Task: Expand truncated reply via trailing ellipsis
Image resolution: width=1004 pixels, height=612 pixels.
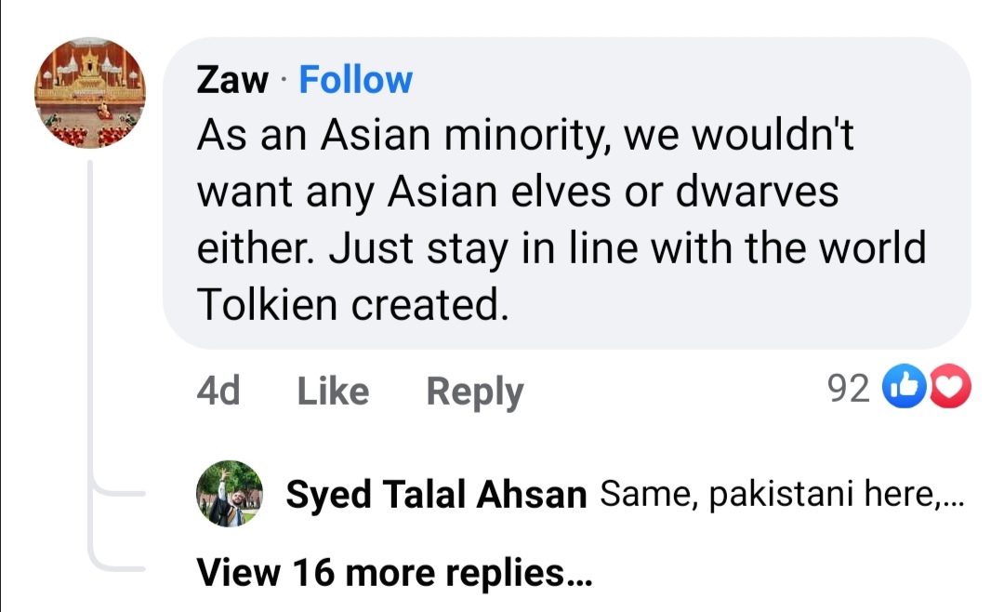Action: pyautogui.click(x=953, y=498)
